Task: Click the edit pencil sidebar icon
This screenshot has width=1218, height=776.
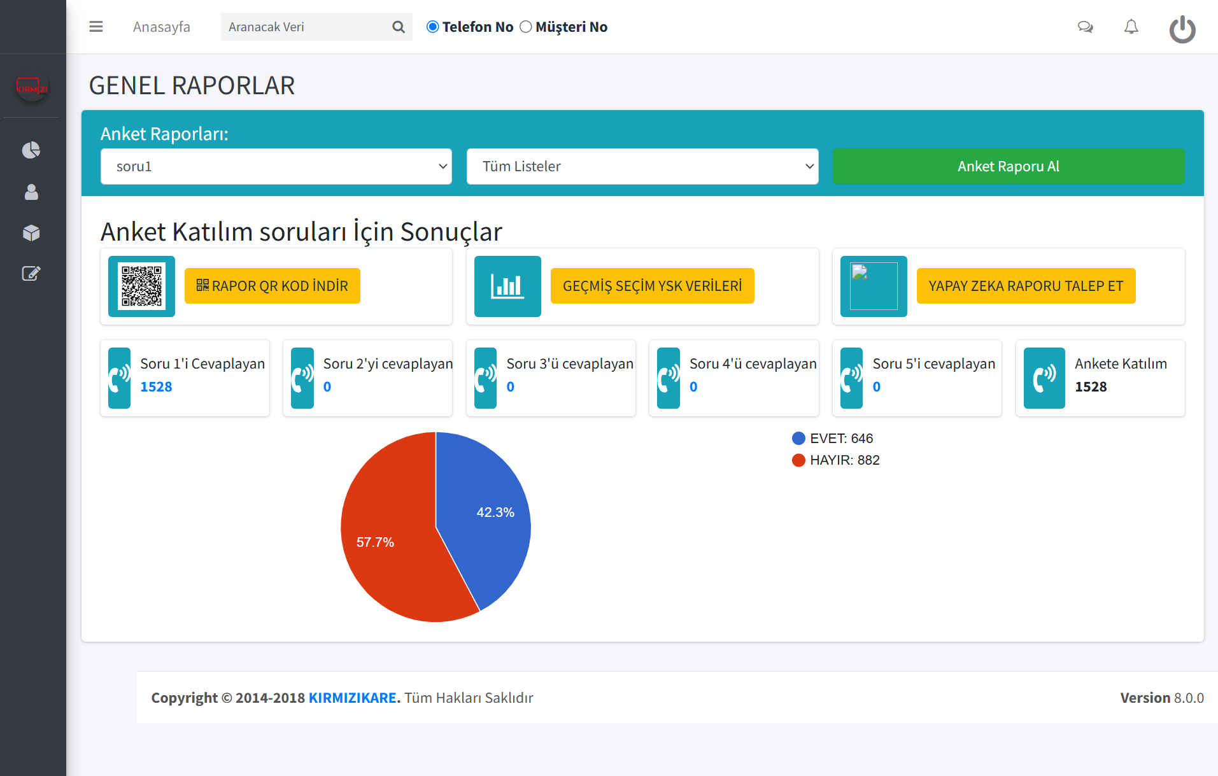Action: 31,274
